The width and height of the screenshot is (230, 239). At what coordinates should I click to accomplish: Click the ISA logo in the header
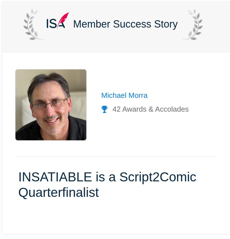coord(58,21)
